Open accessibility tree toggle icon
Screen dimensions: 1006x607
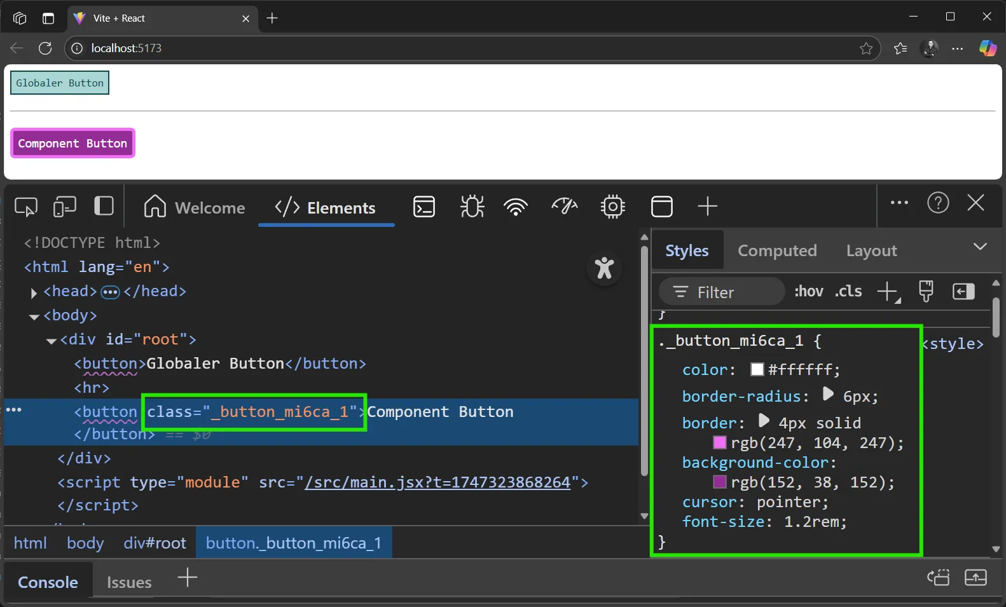tap(604, 268)
